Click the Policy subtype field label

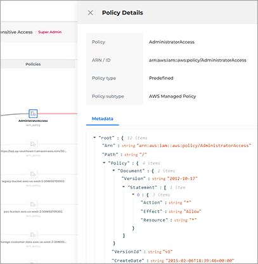108,96
